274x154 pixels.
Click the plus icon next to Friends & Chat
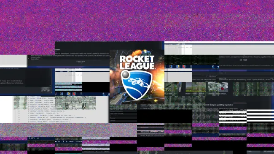(48, 90)
